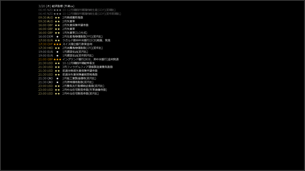Click the 前週分新規失業保険申請件数 indicator
This screenshot has width=305, height=171.
(x=80, y=71)
